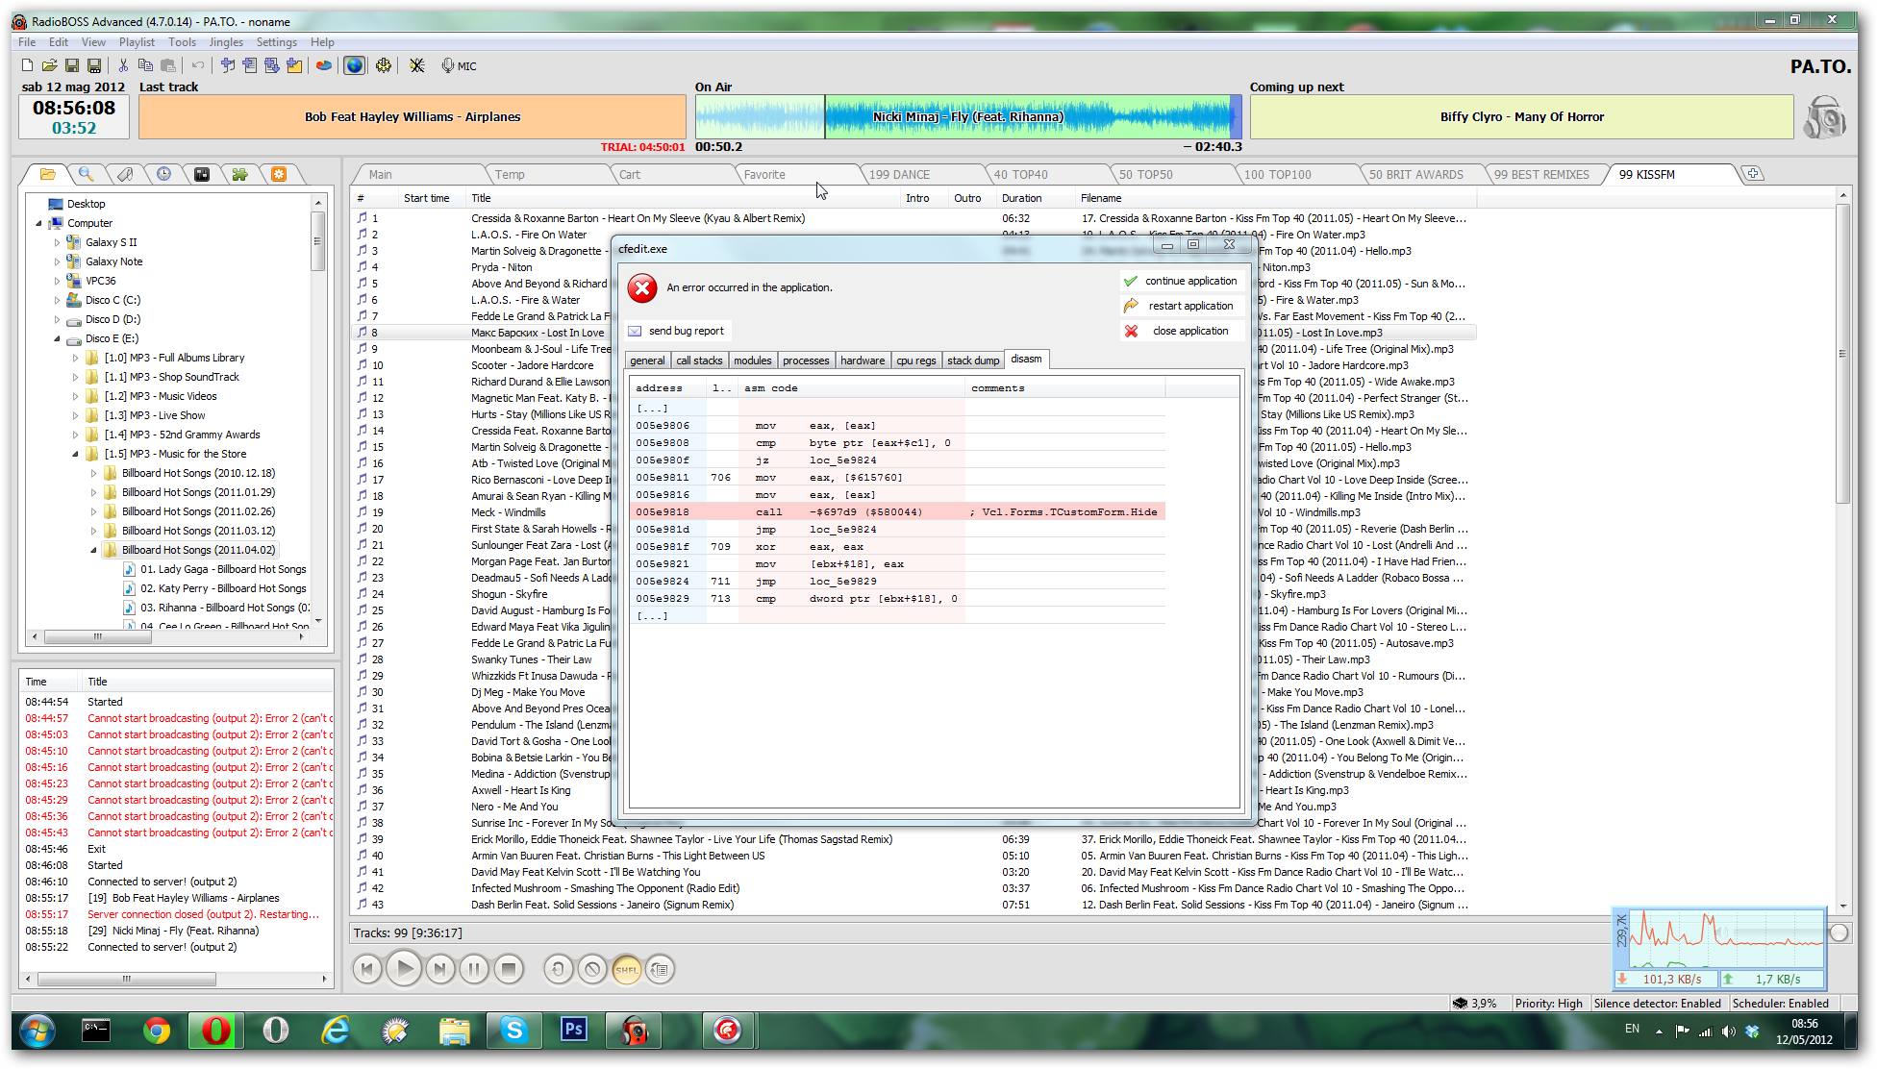The height and width of the screenshot is (1069, 1877).
Task: Collapse the Computer tree node
Action: pos(38,223)
